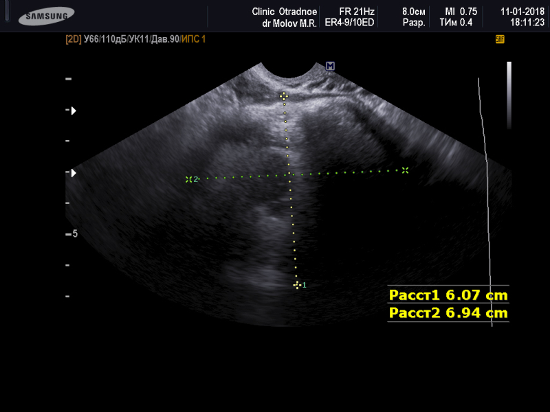Click the date 11-01-2018
The width and height of the screenshot is (550, 412).
pos(522,12)
